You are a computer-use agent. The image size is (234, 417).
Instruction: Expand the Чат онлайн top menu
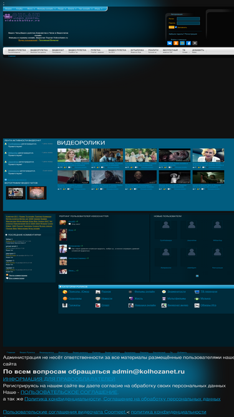85,9
